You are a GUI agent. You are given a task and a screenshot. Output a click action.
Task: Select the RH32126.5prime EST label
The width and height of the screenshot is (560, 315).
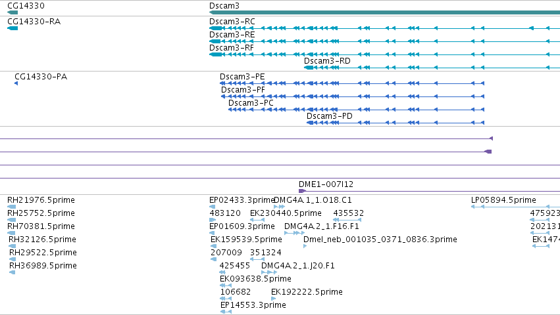[43, 240]
